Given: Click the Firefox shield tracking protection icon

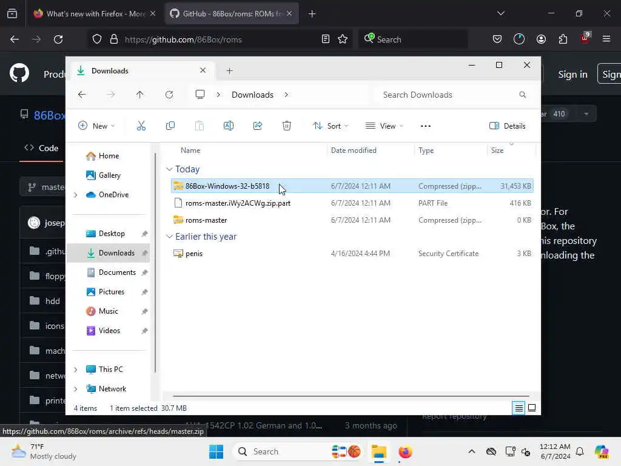Looking at the screenshot, I should 97,39.
